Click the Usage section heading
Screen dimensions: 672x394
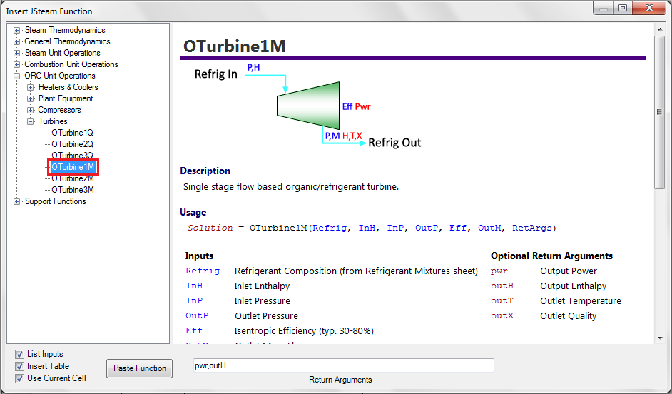(193, 212)
